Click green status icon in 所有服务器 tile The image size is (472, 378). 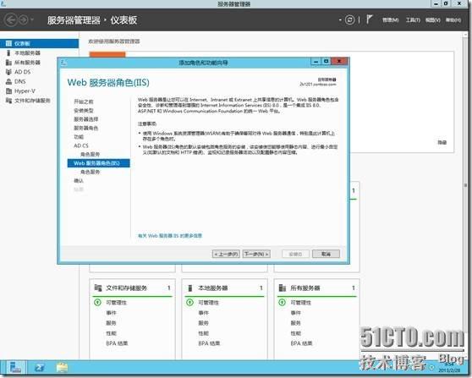click(282, 302)
